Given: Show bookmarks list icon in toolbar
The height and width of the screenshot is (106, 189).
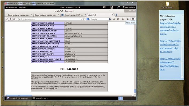Looking at the screenshot, I should click(118, 19).
